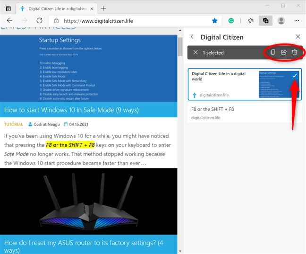Click the Startup Settings thumbnail in card
Viewport: 306px width, 254px height.
point(279,84)
